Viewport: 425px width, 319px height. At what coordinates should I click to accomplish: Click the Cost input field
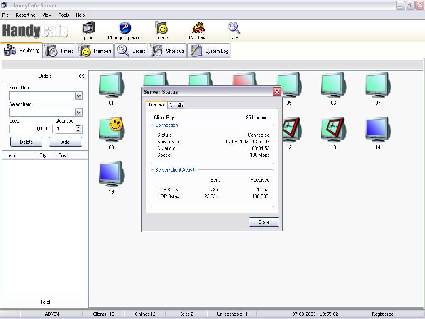pyautogui.click(x=31, y=129)
